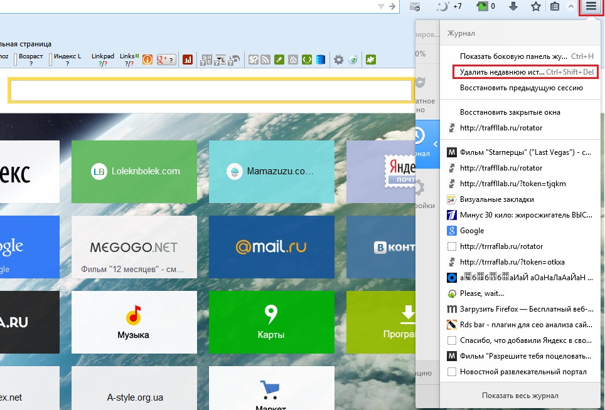Expand the small up-arrow toolbar button
The height and width of the screenshot is (410, 605).
point(571,7)
